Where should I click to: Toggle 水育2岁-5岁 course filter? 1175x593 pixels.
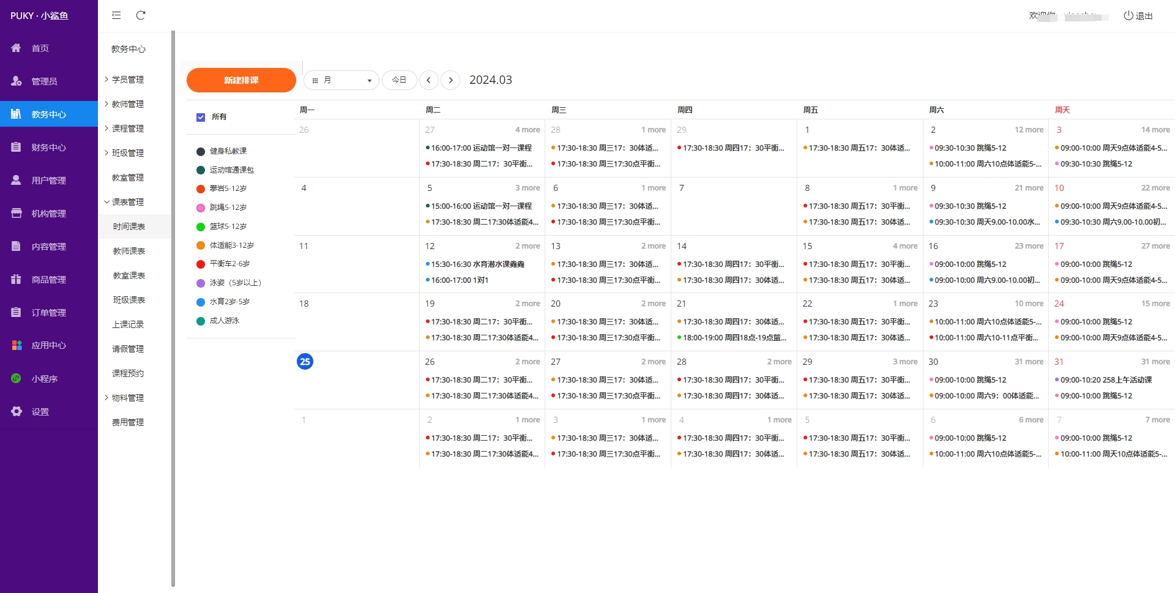click(201, 302)
